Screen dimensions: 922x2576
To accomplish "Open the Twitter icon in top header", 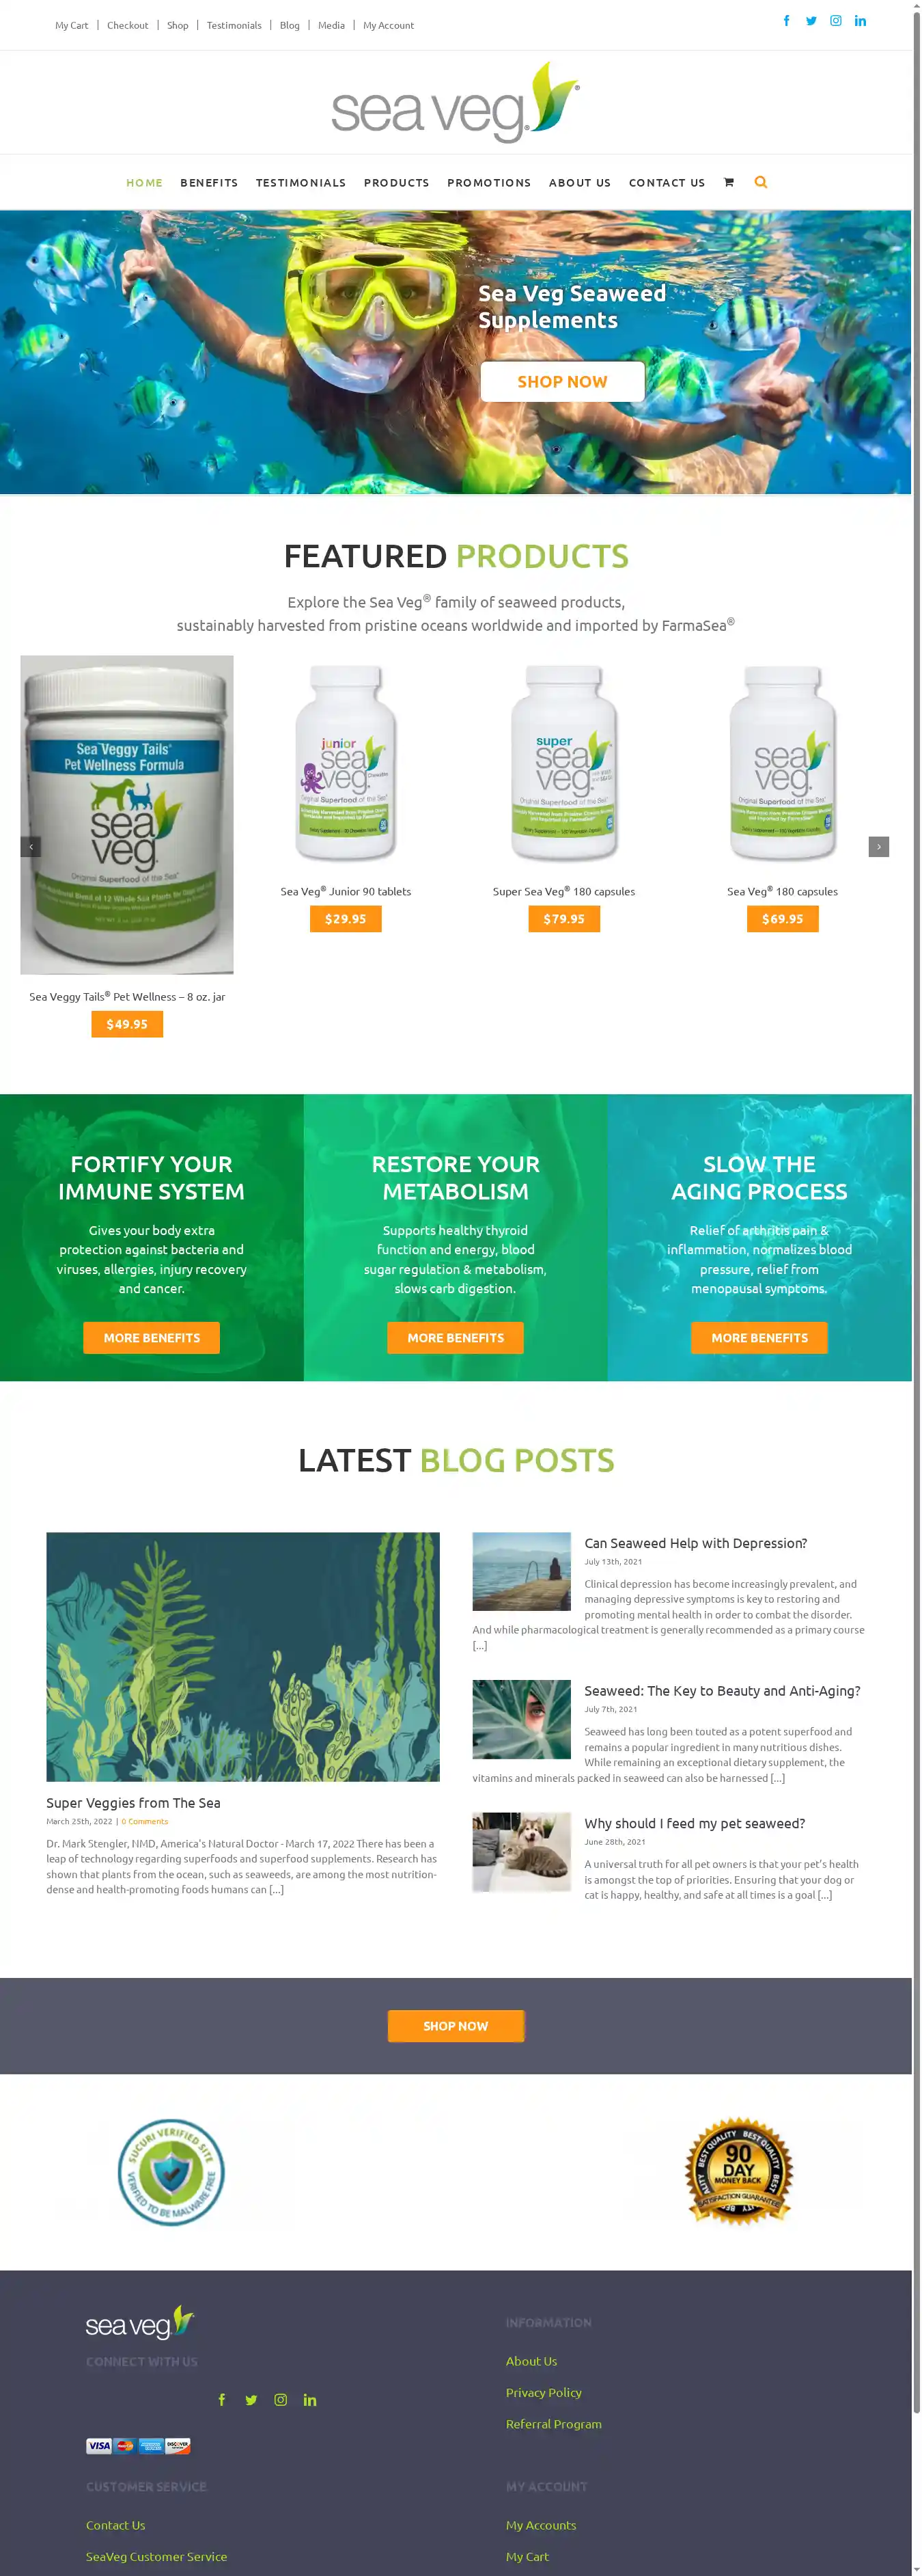I will pyautogui.click(x=811, y=21).
